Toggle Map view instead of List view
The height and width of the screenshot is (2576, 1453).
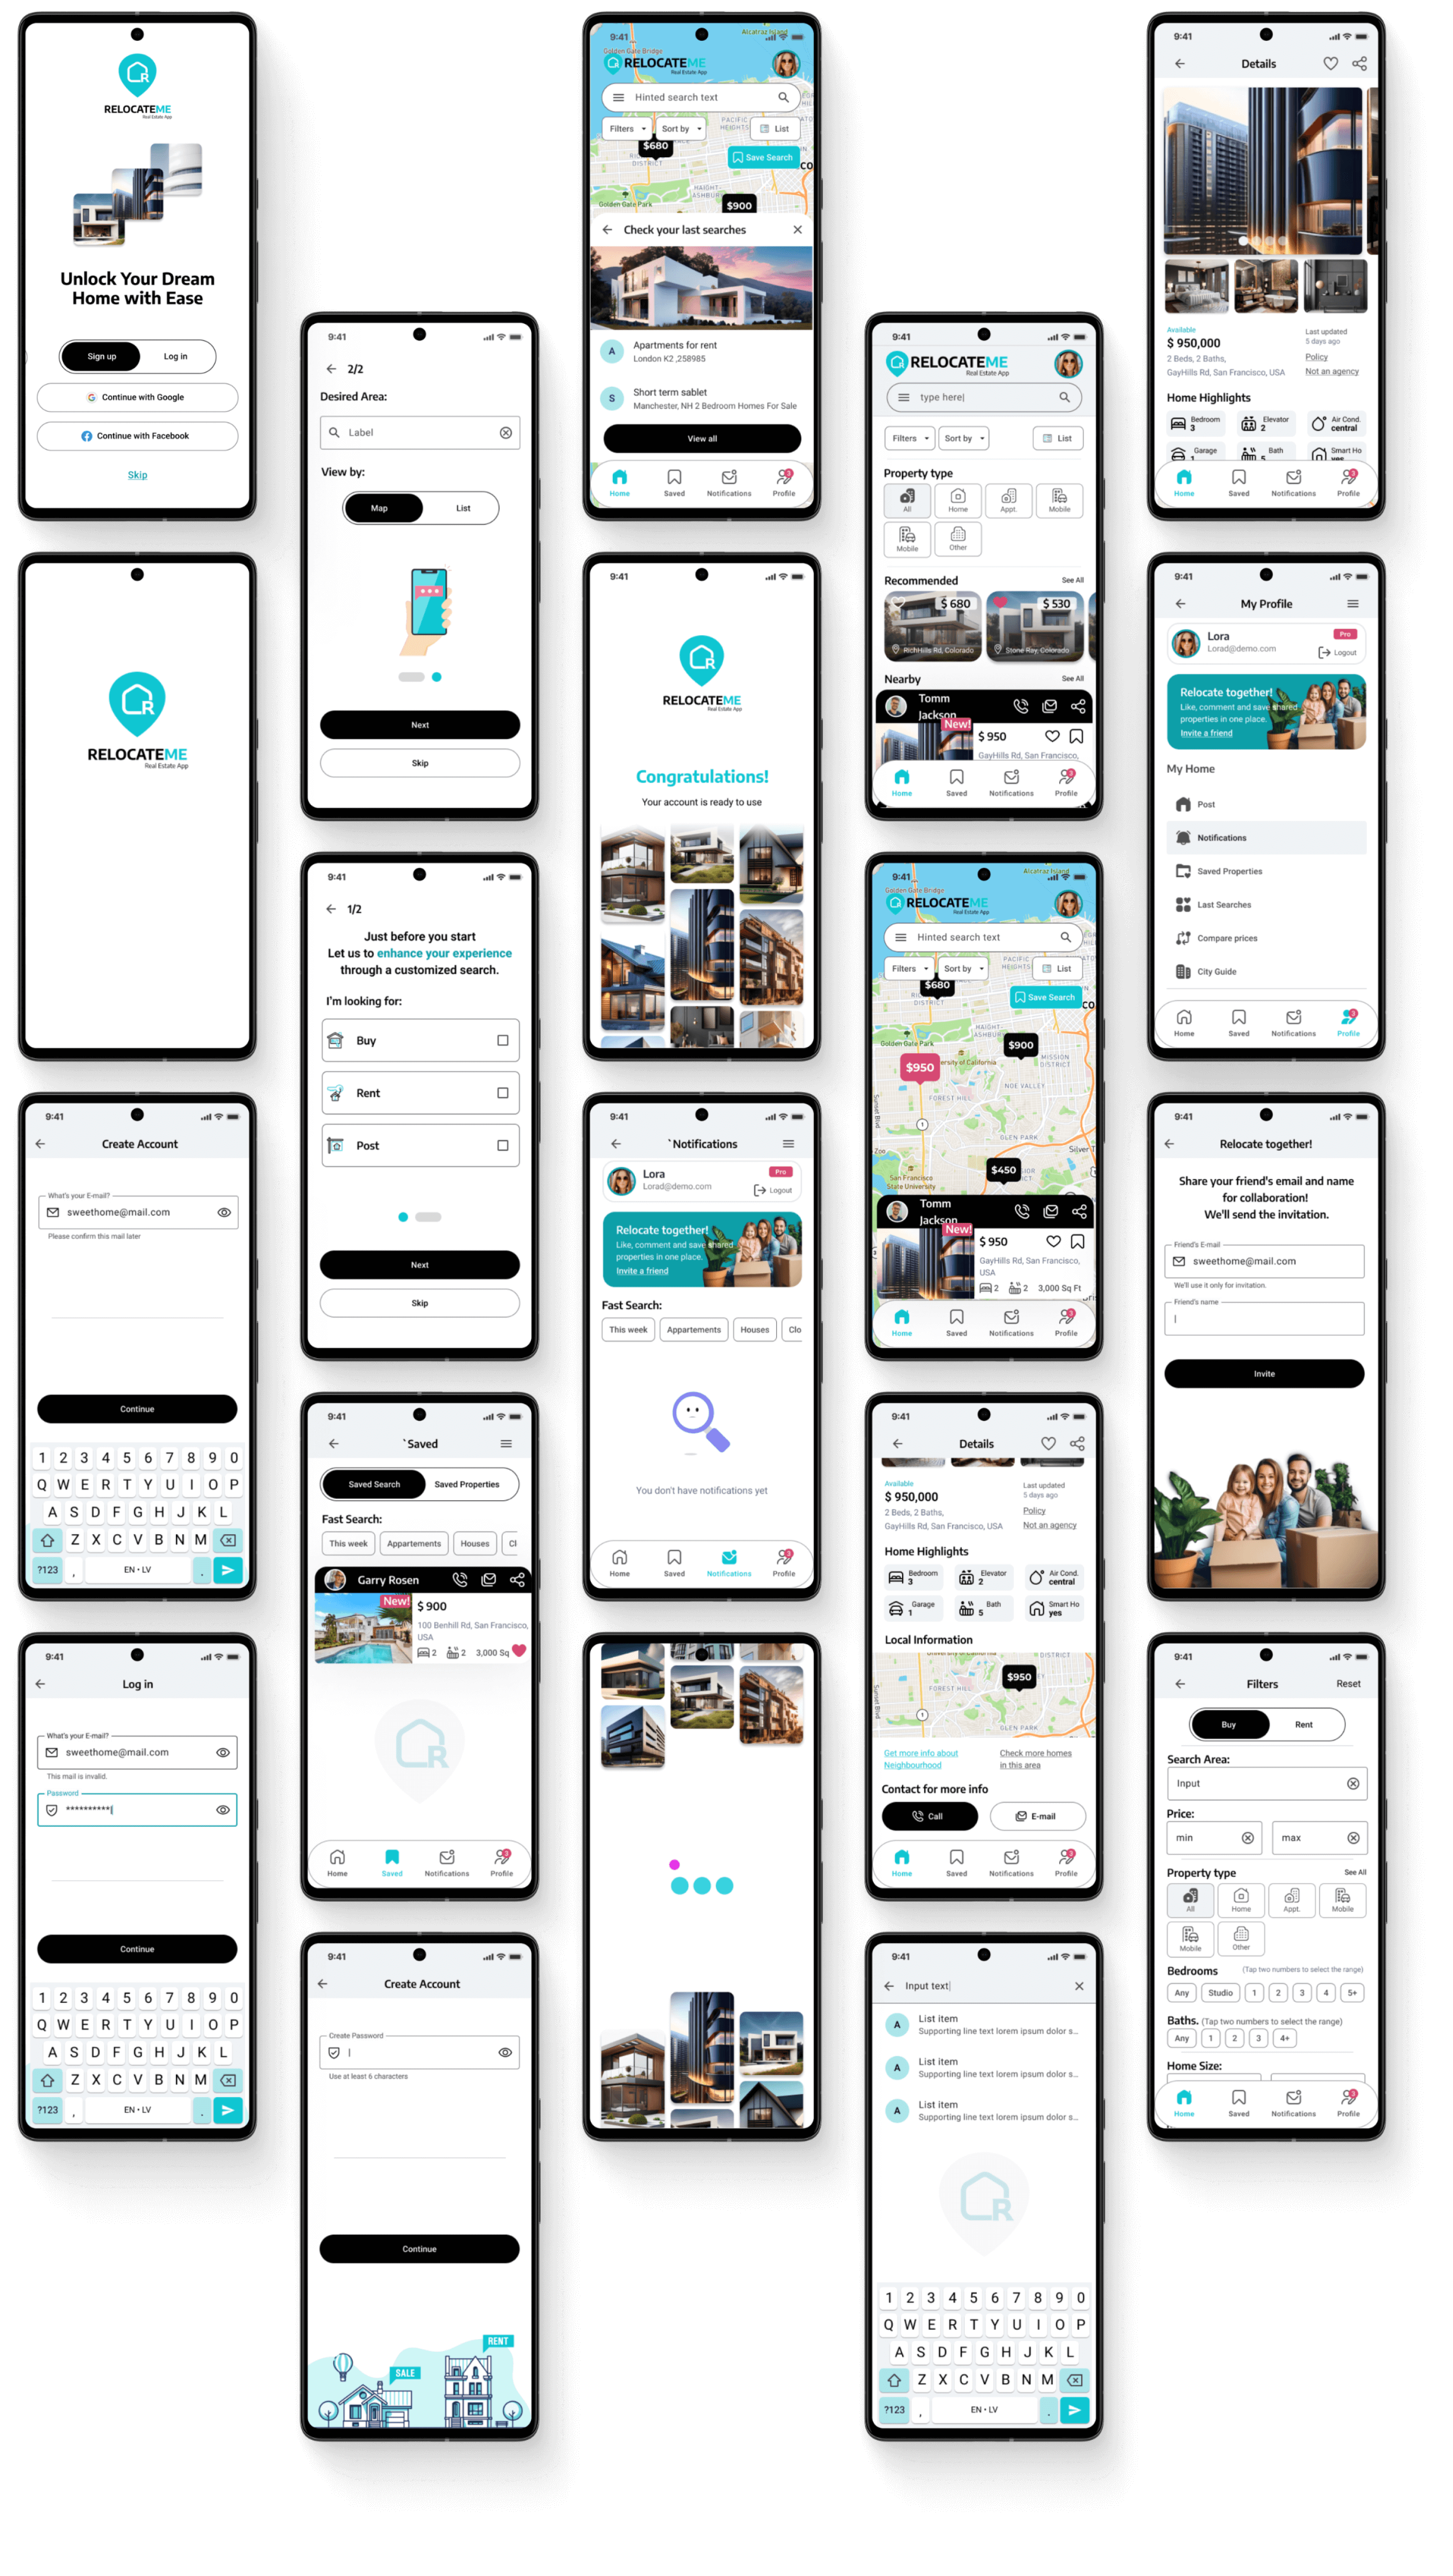coord(380,504)
